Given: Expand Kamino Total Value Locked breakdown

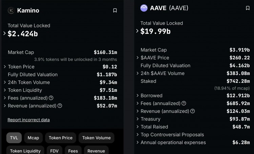Looking at the screenshot, I should coord(4,33).
